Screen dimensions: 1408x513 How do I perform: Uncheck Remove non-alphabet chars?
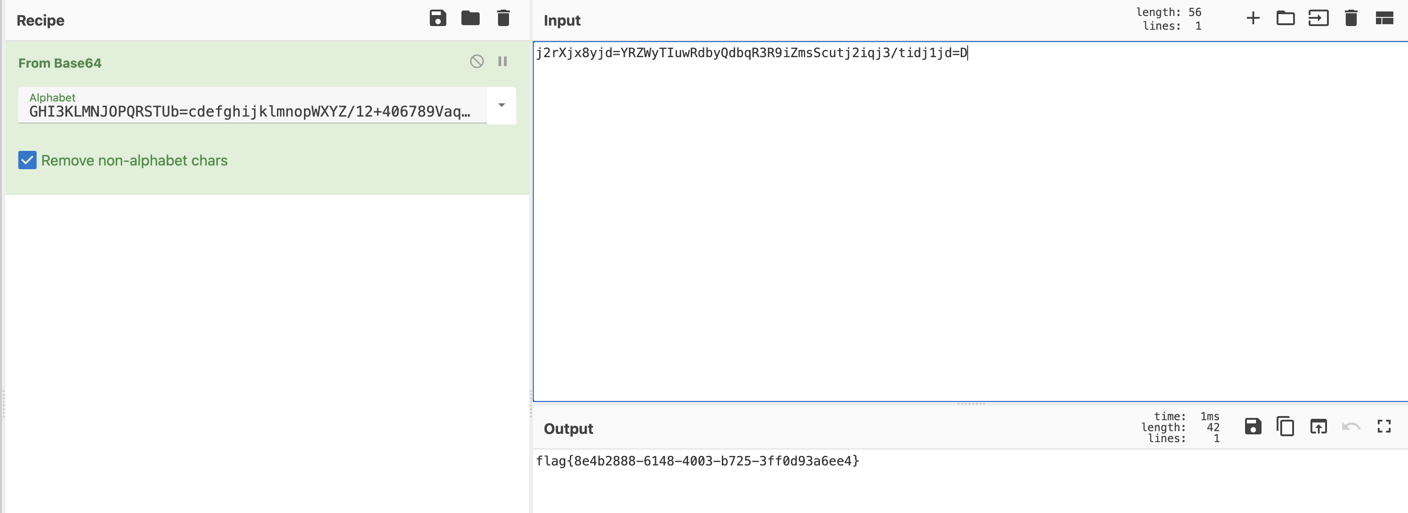point(27,160)
